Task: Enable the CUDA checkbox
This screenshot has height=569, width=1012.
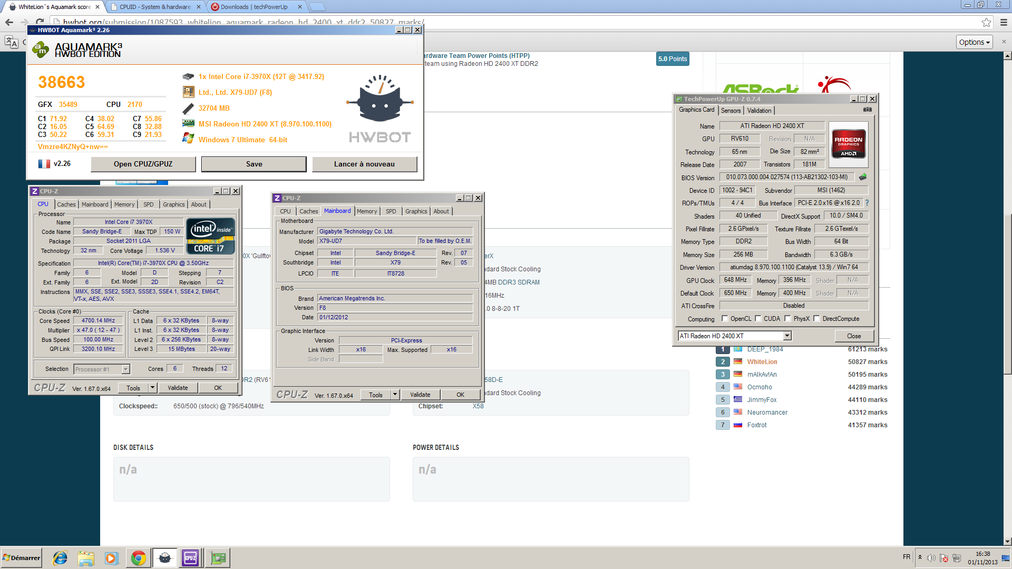Action: point(758,319)
